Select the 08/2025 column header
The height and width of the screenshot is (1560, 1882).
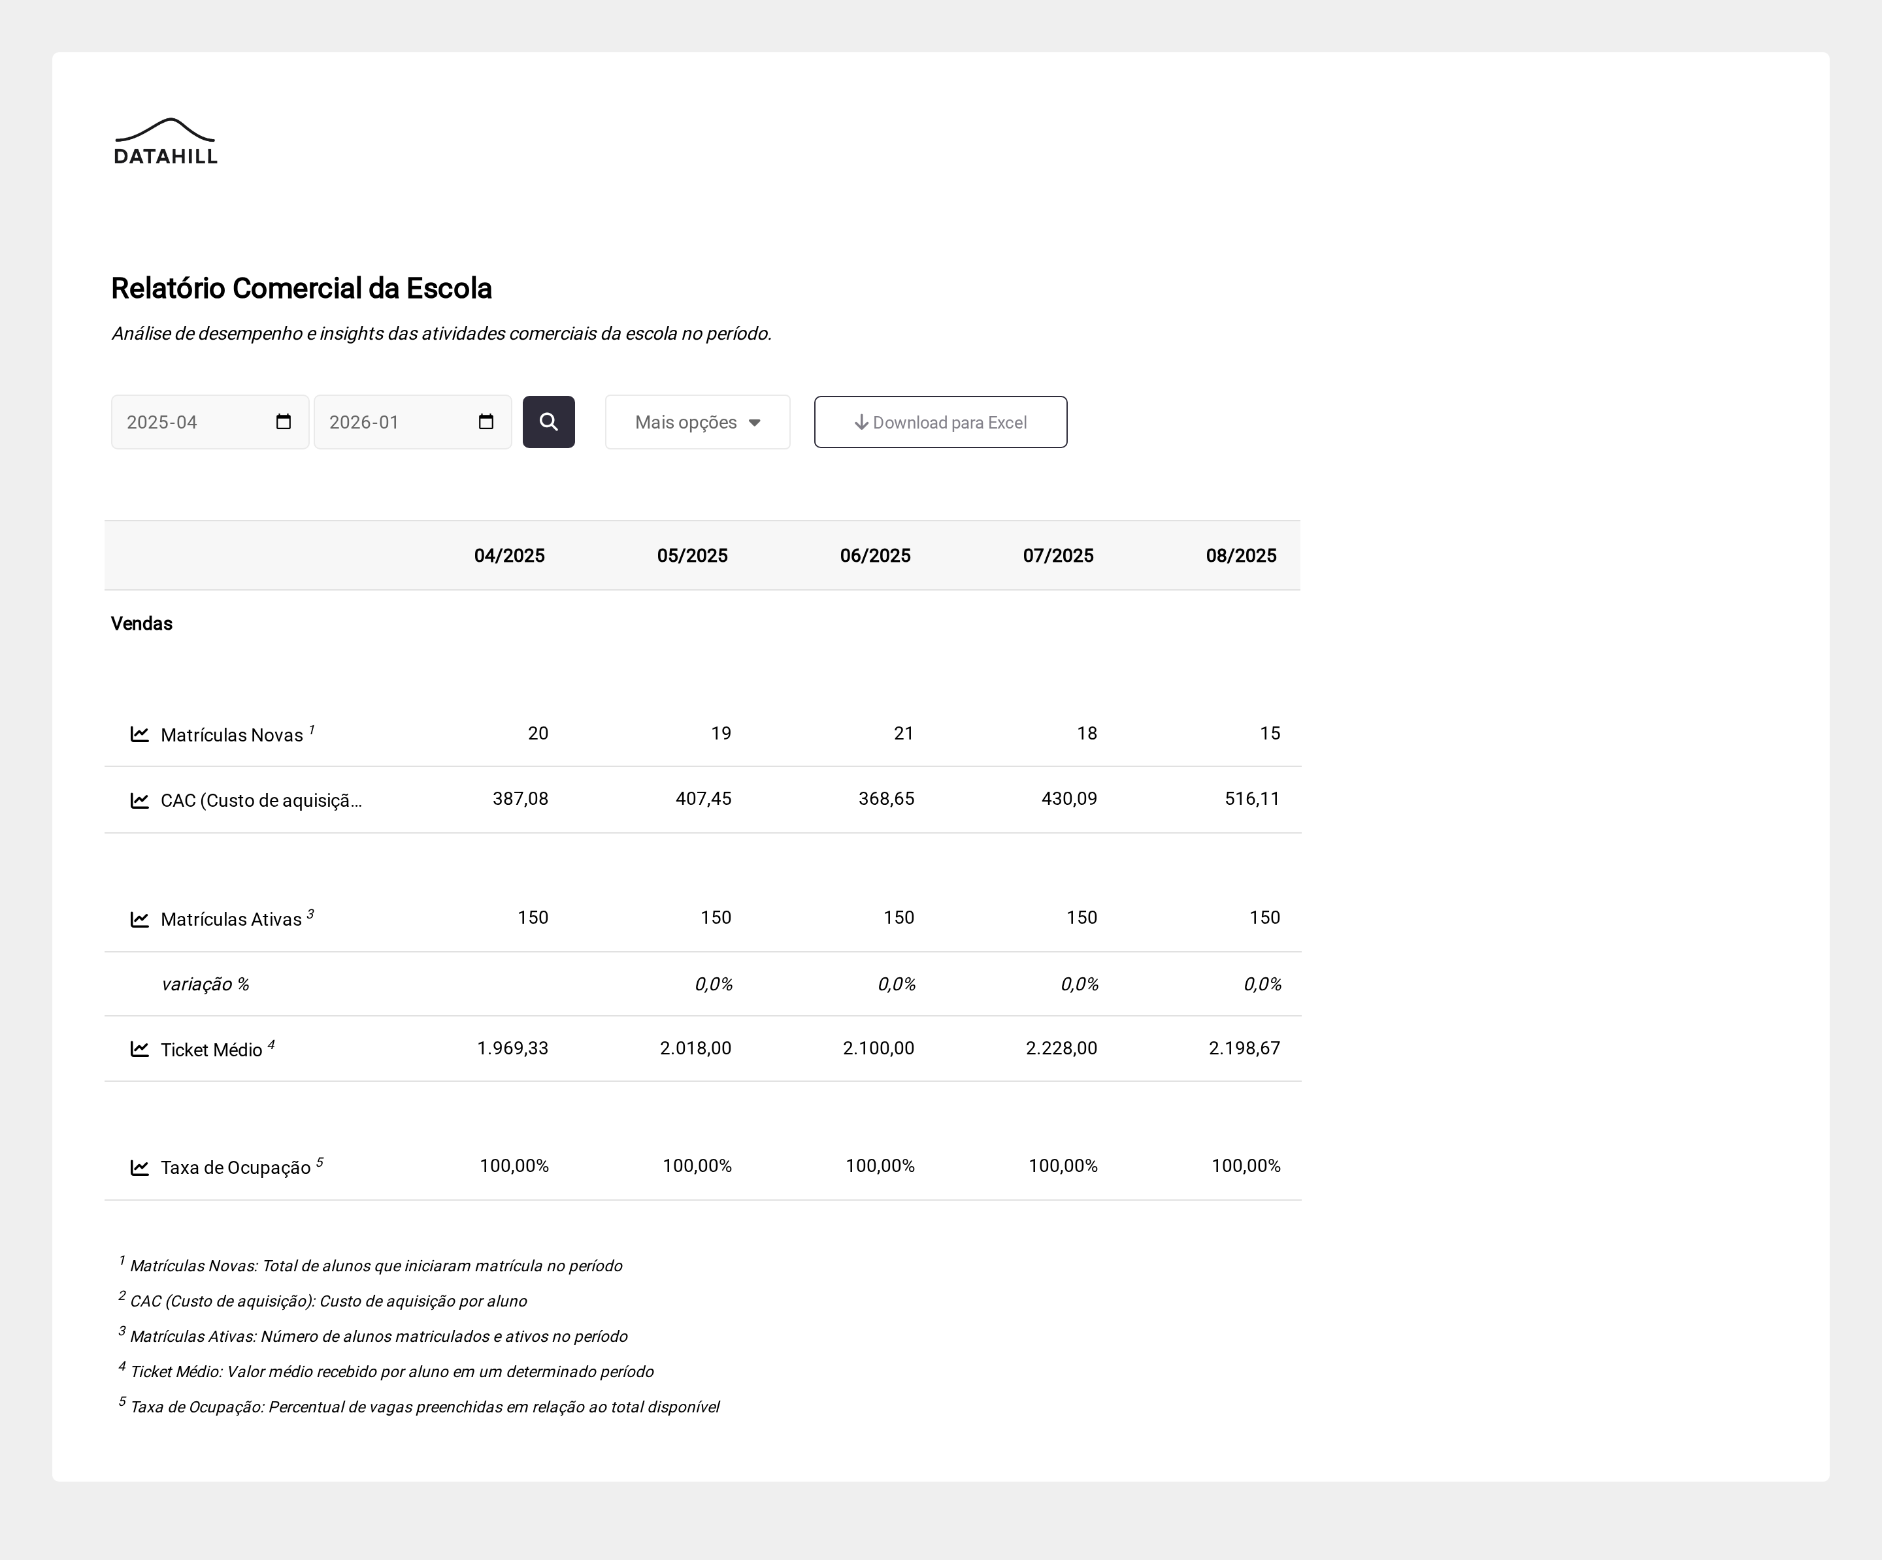pos(1240,555)
